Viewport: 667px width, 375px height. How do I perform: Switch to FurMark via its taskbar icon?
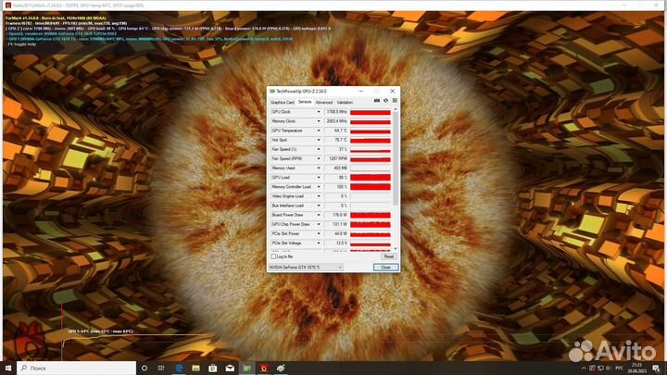tap(264, 368)
